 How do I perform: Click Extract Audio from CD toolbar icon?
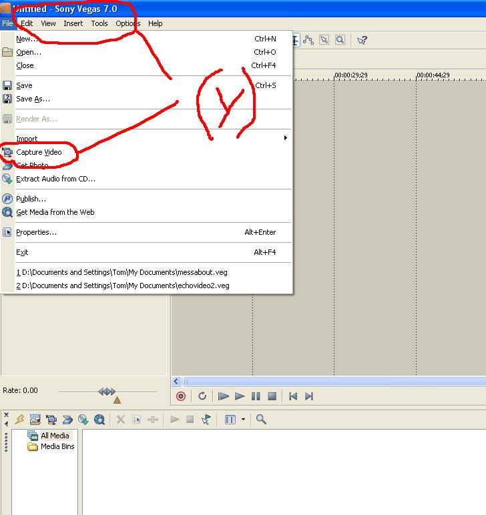[x=83, y=420]
